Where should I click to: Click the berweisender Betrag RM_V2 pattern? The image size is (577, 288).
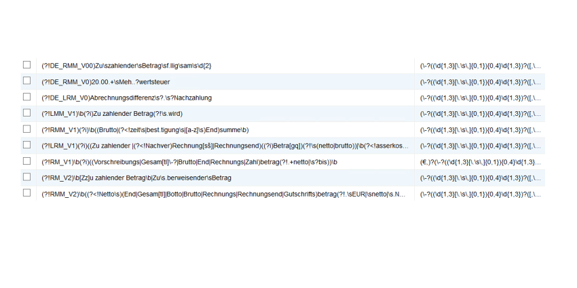click(136, 178)
